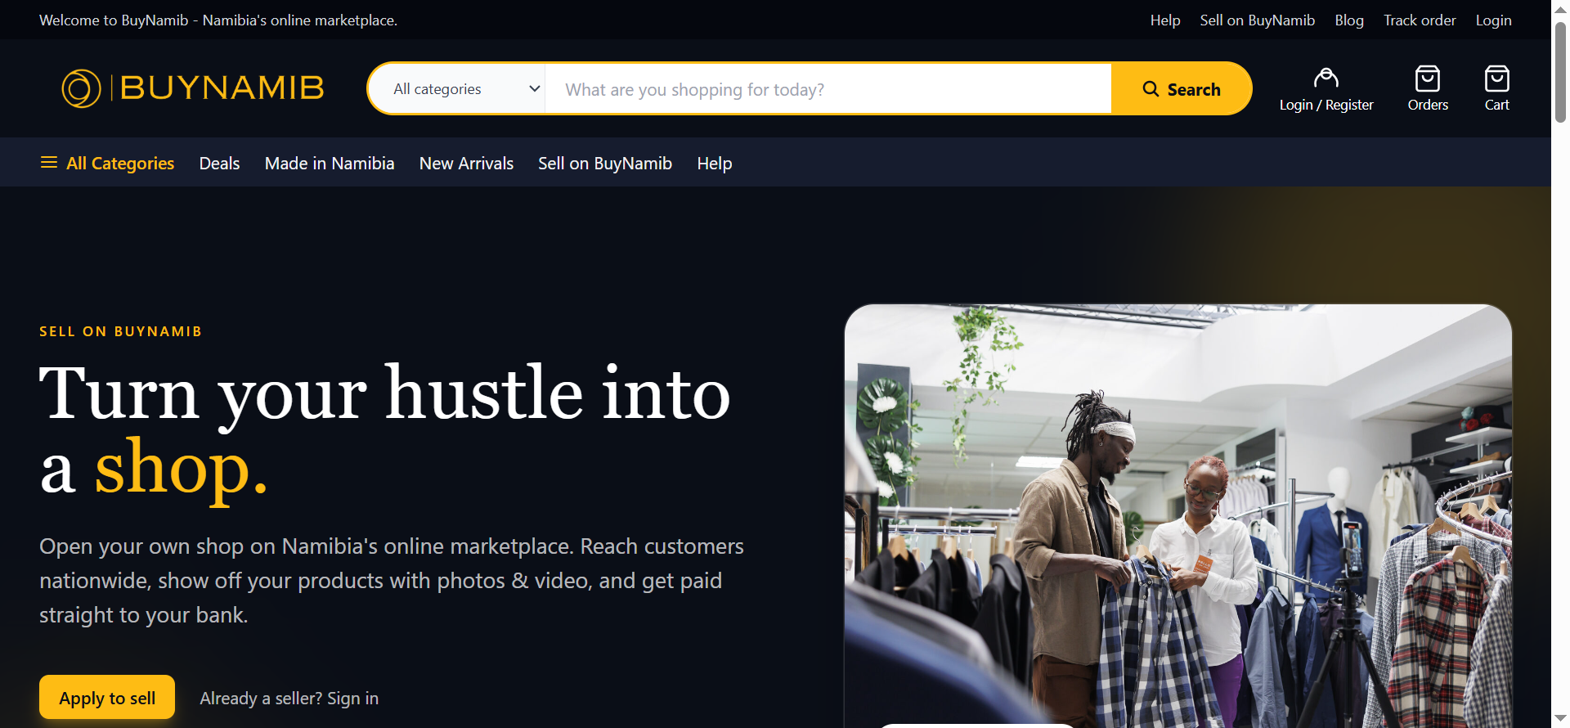1570x728 pixels.
Task: Open the Track order link
Action: click(x=1420, y=20)
